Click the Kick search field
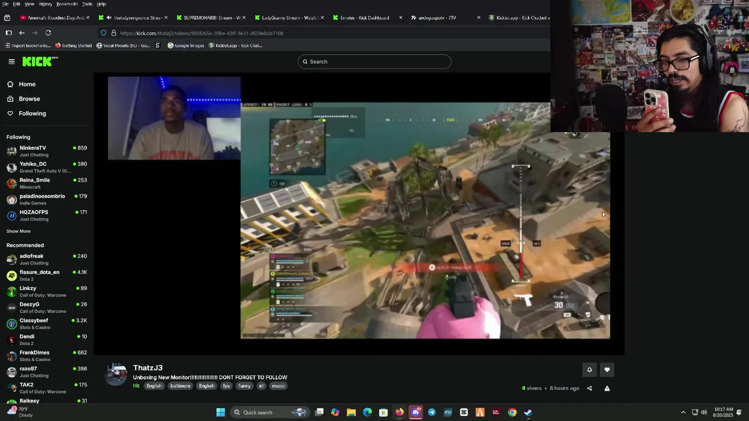Screen dimensions: 749x421 374,61
